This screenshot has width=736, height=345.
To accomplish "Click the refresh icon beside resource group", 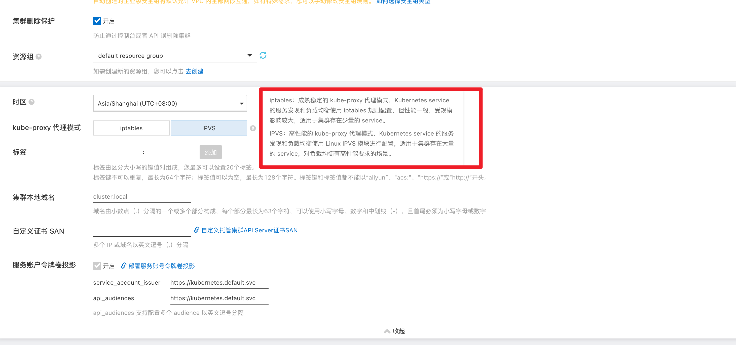I will [263, 55].
